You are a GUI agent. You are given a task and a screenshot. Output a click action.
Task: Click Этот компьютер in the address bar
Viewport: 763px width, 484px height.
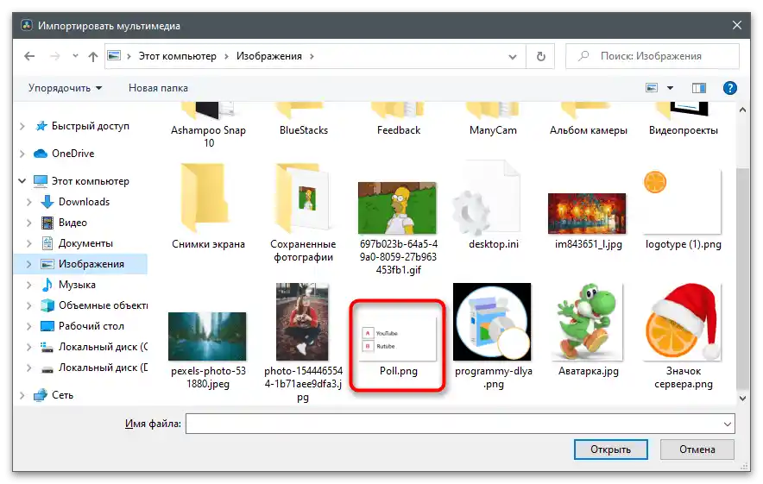point(178,56)
